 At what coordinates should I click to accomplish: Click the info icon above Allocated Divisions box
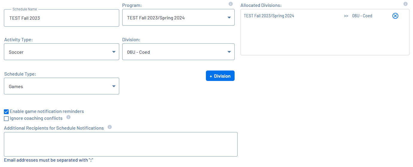pos(406,4)
